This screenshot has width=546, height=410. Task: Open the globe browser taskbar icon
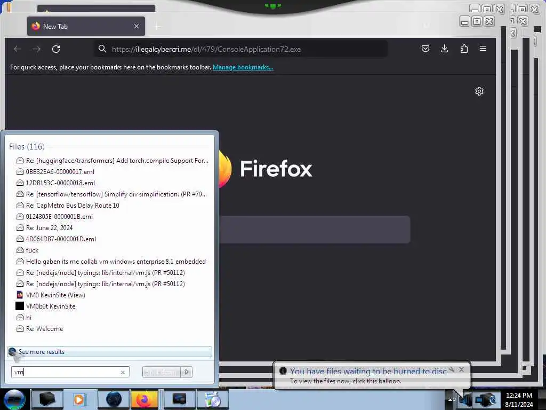114,399
